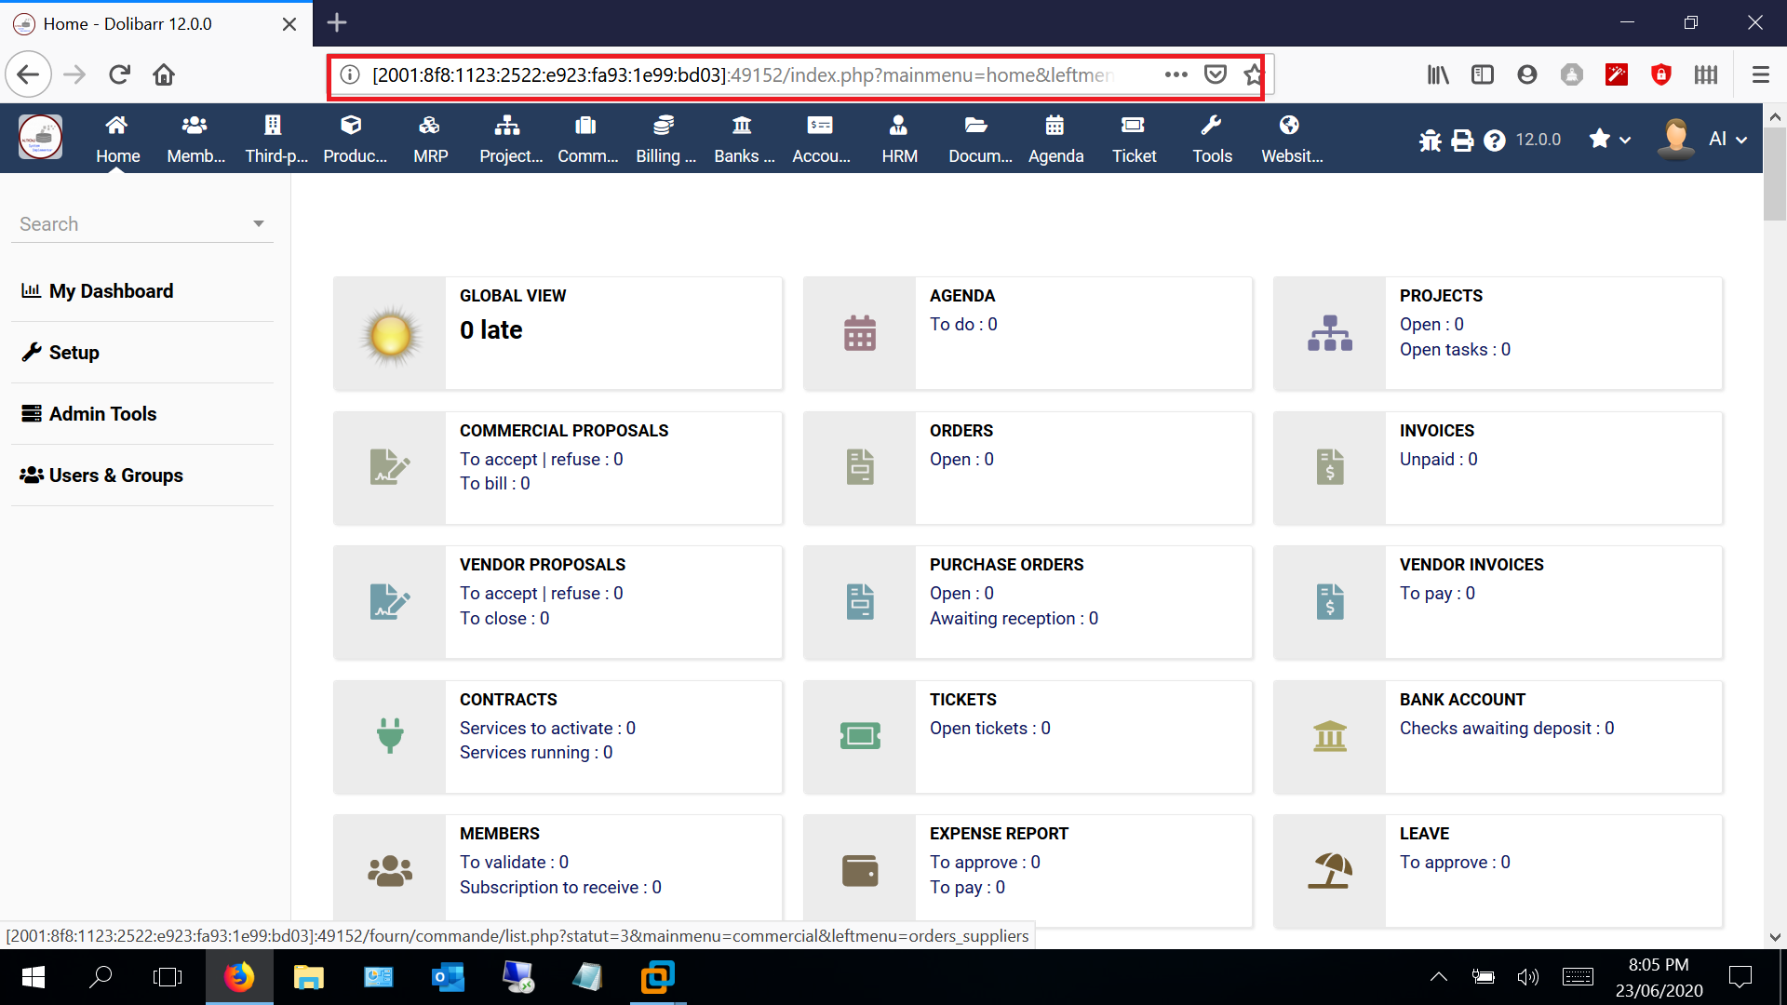
Task: Open the Websites globe icon
Action: (1289, 125)
